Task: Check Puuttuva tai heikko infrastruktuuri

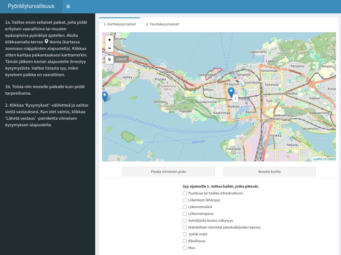Action: pos(185,193)
